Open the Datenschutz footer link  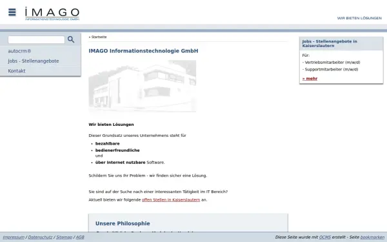click(40, 237)
